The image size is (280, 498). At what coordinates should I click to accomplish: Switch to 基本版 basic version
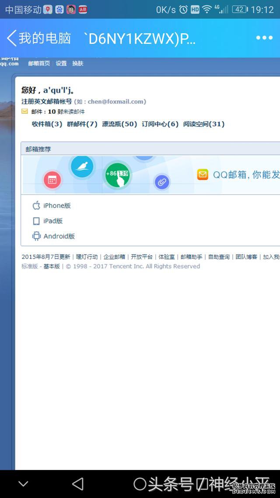click(52, 266)
